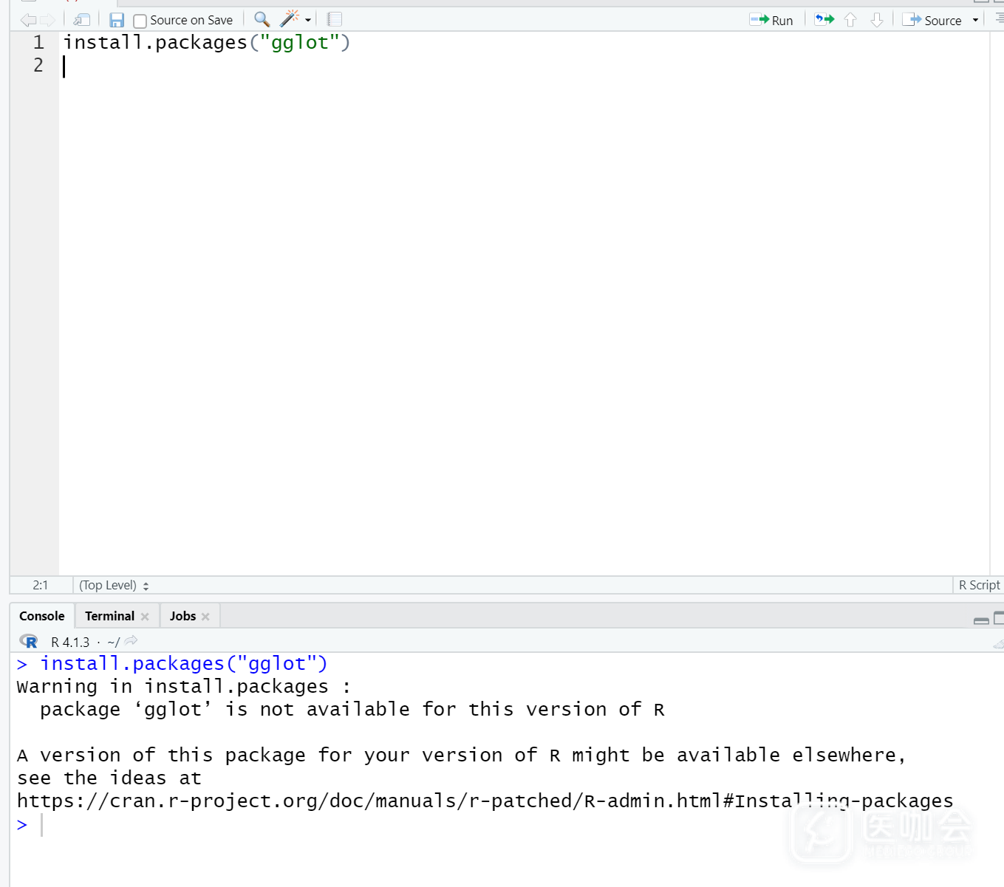The width and height of the screenshot is (1004, 887).
Task: Show in new window icon
Action: coord(81,20)
